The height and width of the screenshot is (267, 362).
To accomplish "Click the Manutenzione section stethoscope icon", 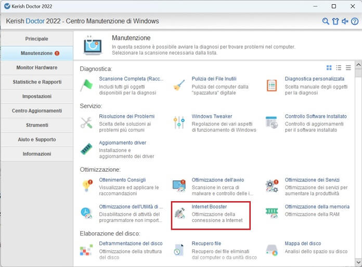I will (x=93, y=45).
